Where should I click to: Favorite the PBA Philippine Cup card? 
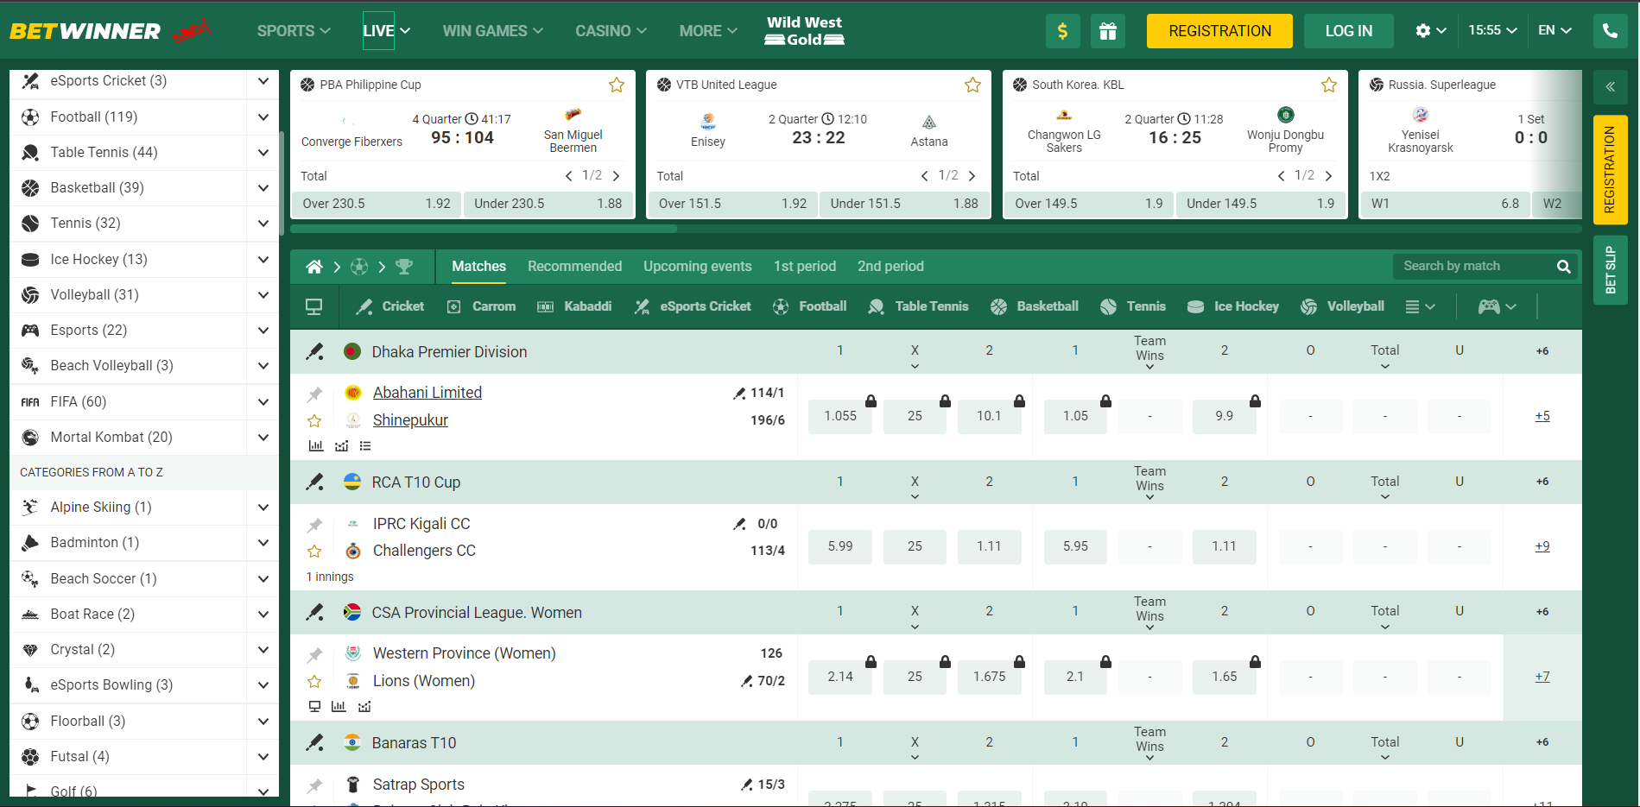pyautogui.click(x=617, y=85)
